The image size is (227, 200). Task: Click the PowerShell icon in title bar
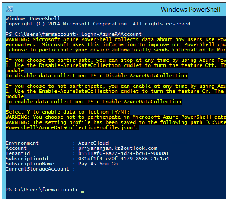[x=10, y=9]
